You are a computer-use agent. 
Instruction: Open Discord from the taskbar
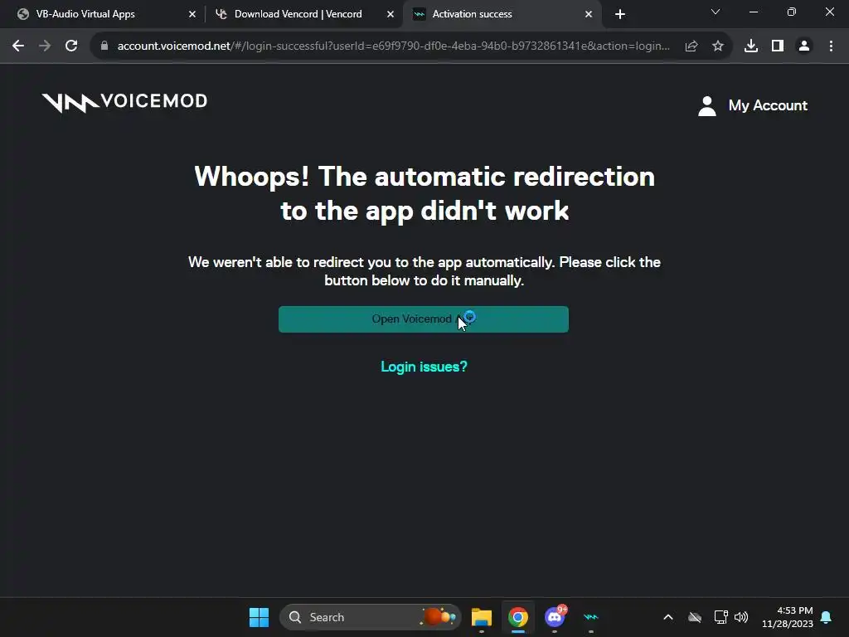pos(555,617)
